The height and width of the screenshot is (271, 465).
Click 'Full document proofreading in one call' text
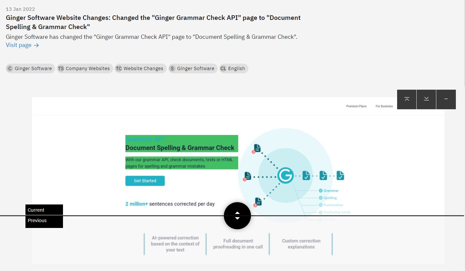[x=238, y=244]
